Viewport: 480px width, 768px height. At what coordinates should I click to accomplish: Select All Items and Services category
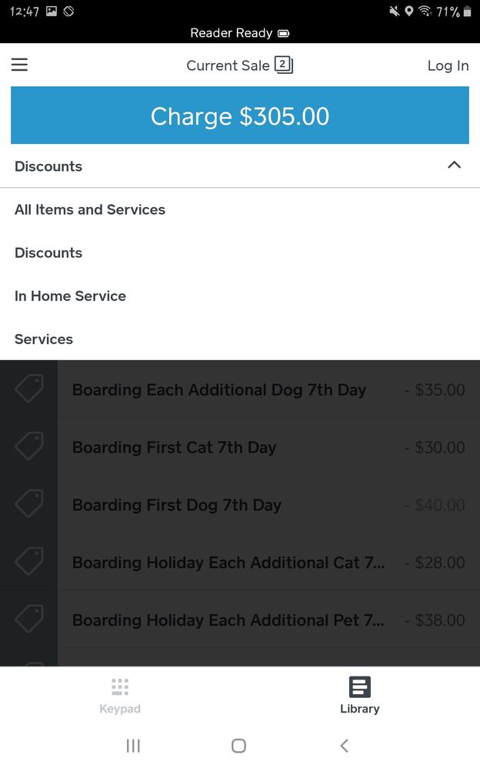90,209
